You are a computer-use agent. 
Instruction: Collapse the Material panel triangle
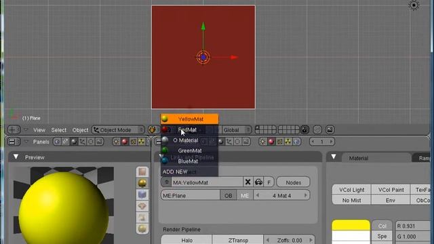[334, 157]
